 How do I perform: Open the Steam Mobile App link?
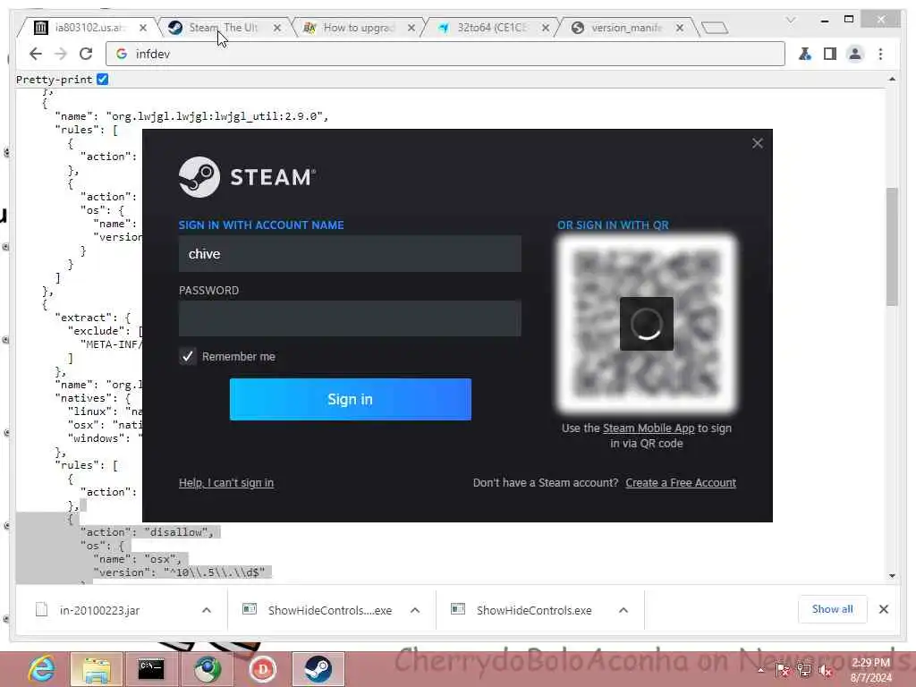pyautogui.click(x=649, y=428)
